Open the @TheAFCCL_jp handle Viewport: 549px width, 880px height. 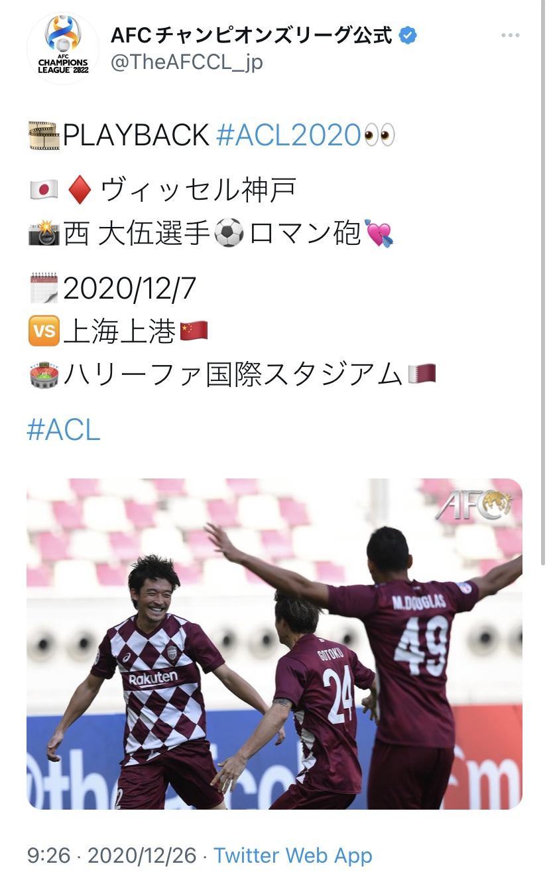(x=186, y=62)
